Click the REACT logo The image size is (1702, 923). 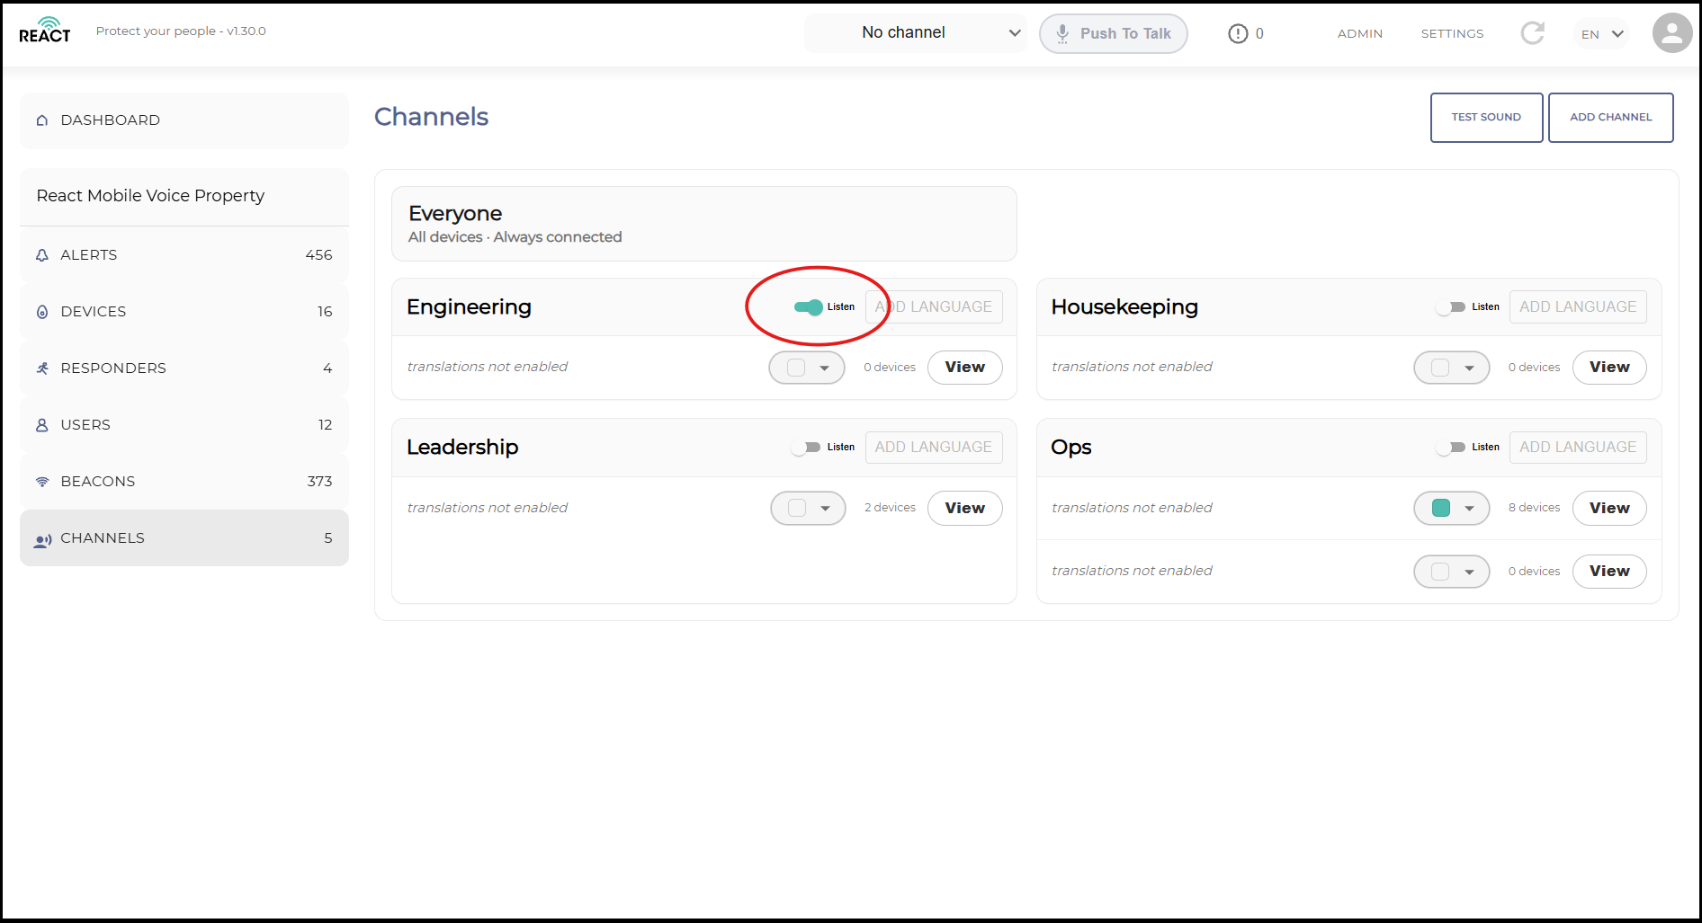click(x=45, y=31)
